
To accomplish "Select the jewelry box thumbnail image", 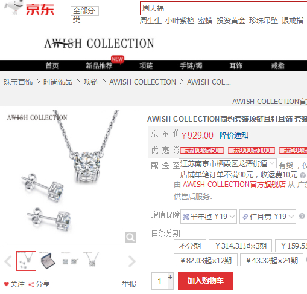I will (x=48, y=261).
